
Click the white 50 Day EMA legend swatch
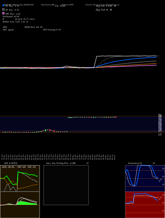click(3, 10)
